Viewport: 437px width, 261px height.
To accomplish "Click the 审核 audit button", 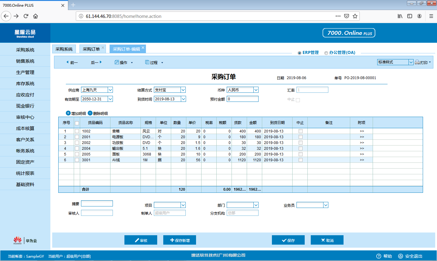I will (141, 240).
